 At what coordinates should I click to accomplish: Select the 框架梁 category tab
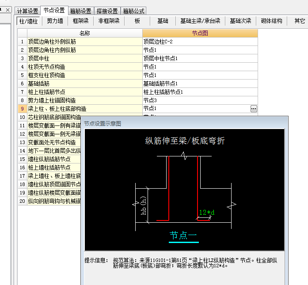(80, 21)
